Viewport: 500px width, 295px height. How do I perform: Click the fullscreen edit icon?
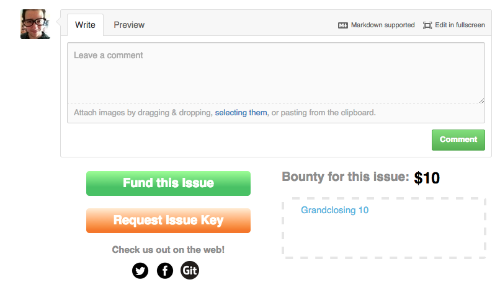click(427, 25)
